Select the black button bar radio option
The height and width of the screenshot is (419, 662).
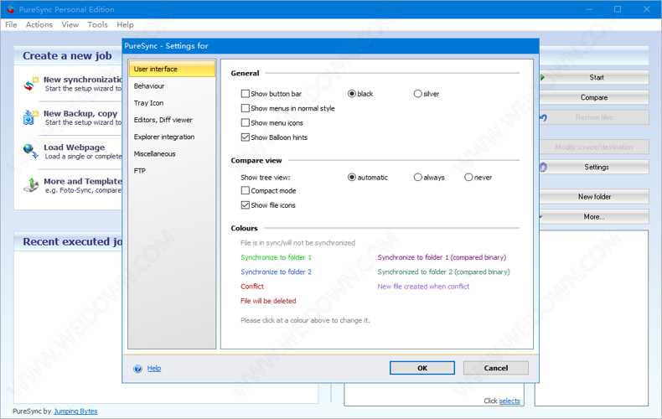click(352, 93)
